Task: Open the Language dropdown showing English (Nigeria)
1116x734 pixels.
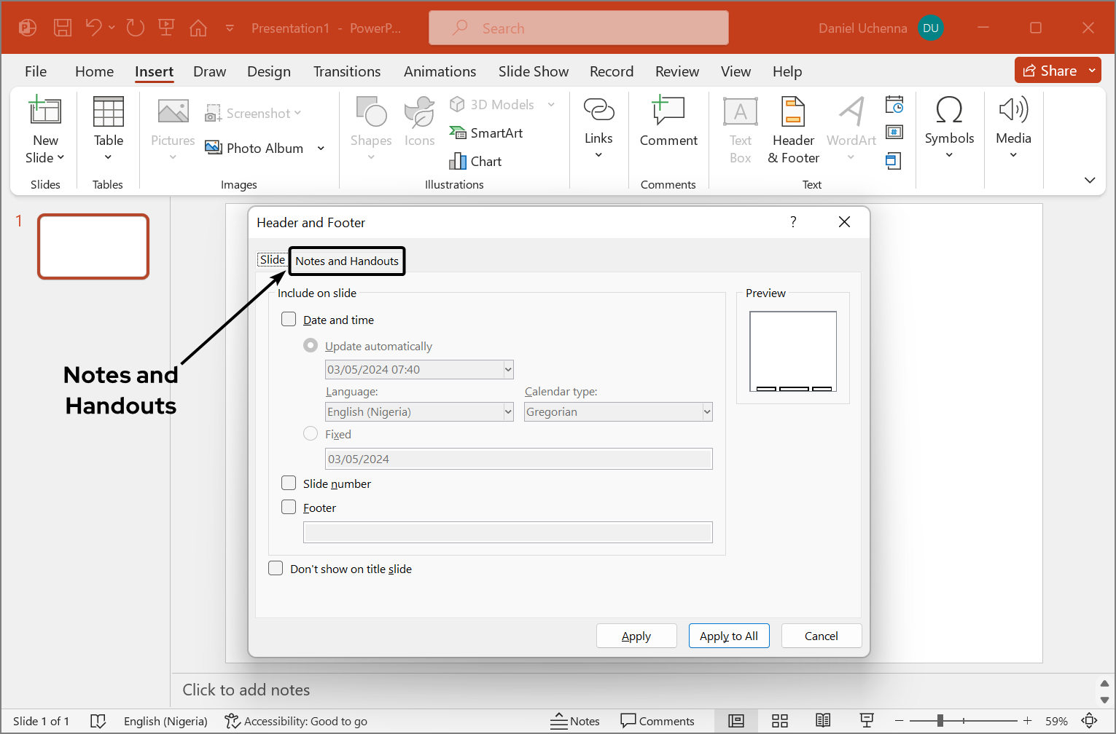Action: (508, 412)
